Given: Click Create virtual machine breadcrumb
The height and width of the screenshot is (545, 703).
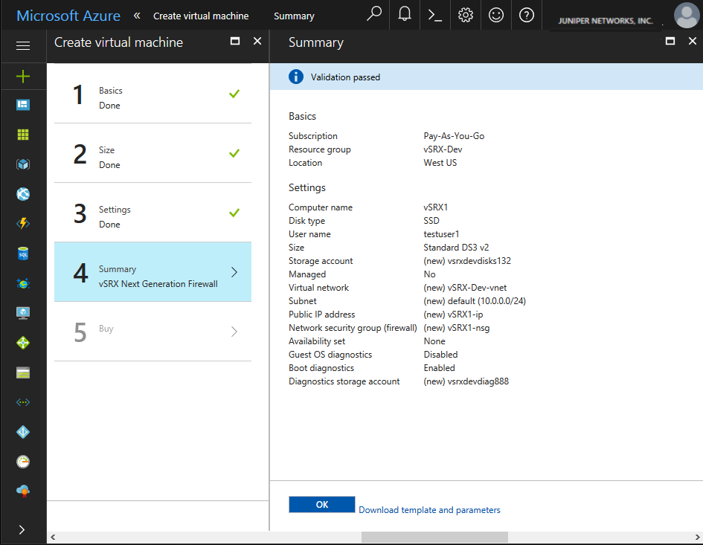Looking at the screenshot, I should [x=201, y=16].
